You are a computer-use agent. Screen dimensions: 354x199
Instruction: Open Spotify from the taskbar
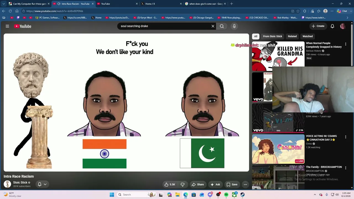click(x=226, y=195)
